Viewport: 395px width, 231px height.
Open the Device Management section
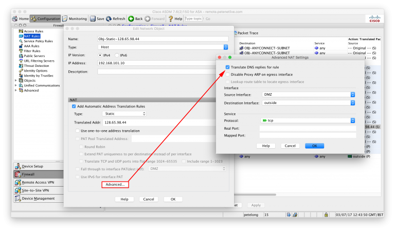pyautogui.click(x=38, y=199)
